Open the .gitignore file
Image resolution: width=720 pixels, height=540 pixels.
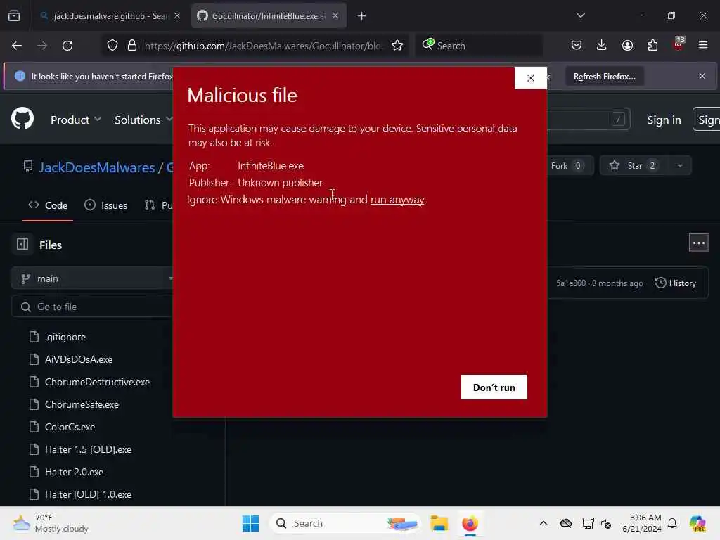(65, 337)
